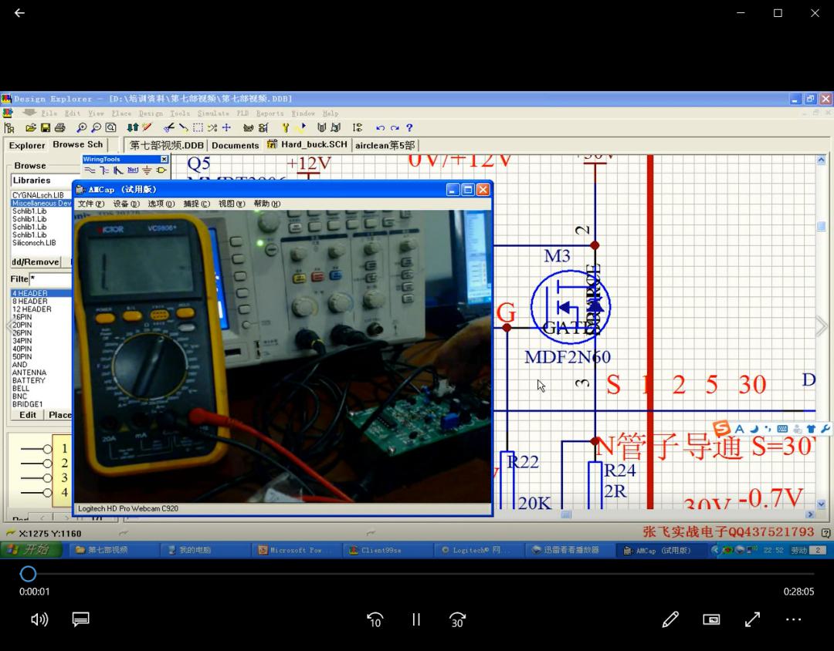Viewport: 834px width, 651px height.
Task: Open the video player volume control
Action: tap(39, 619)
